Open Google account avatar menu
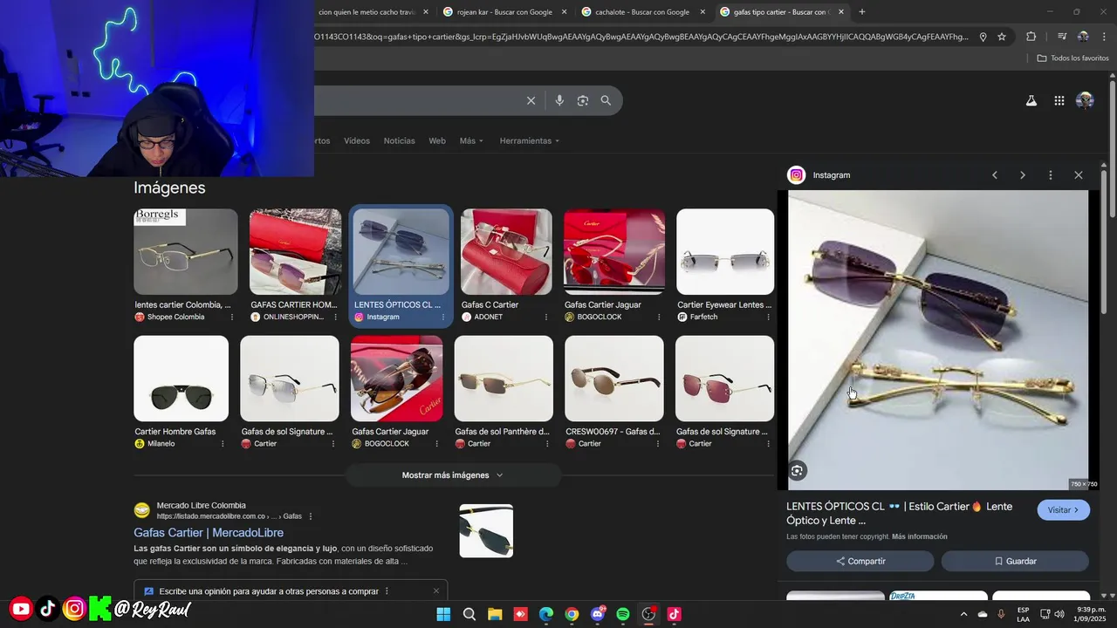 1085,100
